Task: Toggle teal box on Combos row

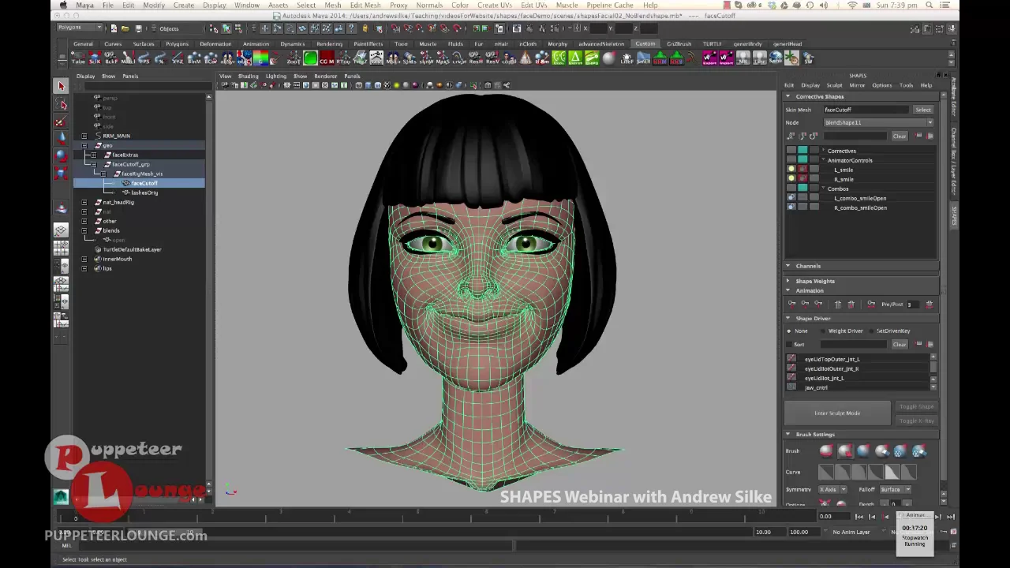Action: pyautogui.click(x=802, y=189)
